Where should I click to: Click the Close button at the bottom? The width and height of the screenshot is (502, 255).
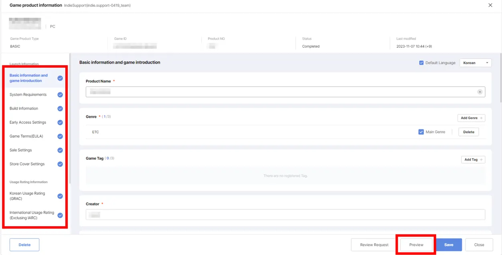(479, 245)
